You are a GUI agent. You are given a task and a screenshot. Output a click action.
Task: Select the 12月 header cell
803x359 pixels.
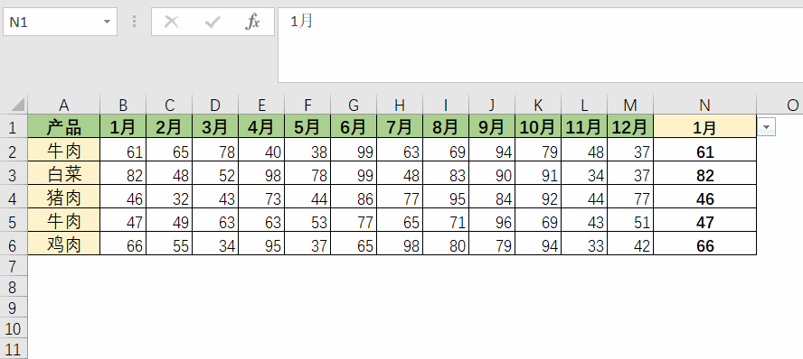click(630, 126)
